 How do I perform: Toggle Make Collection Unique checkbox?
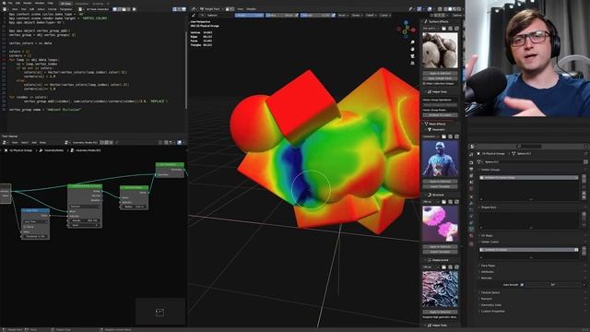pos(424,83)
